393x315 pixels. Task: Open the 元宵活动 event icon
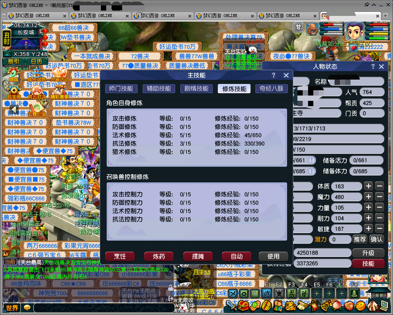(x=59, y=75)
